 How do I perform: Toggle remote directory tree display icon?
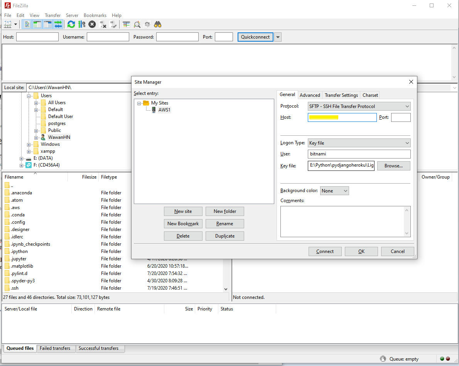tap(48, 24)
